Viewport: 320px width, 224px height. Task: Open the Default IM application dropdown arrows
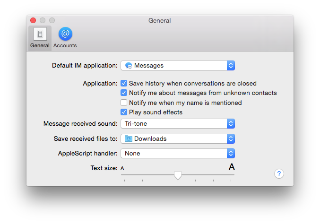click(x=231, y=66)
